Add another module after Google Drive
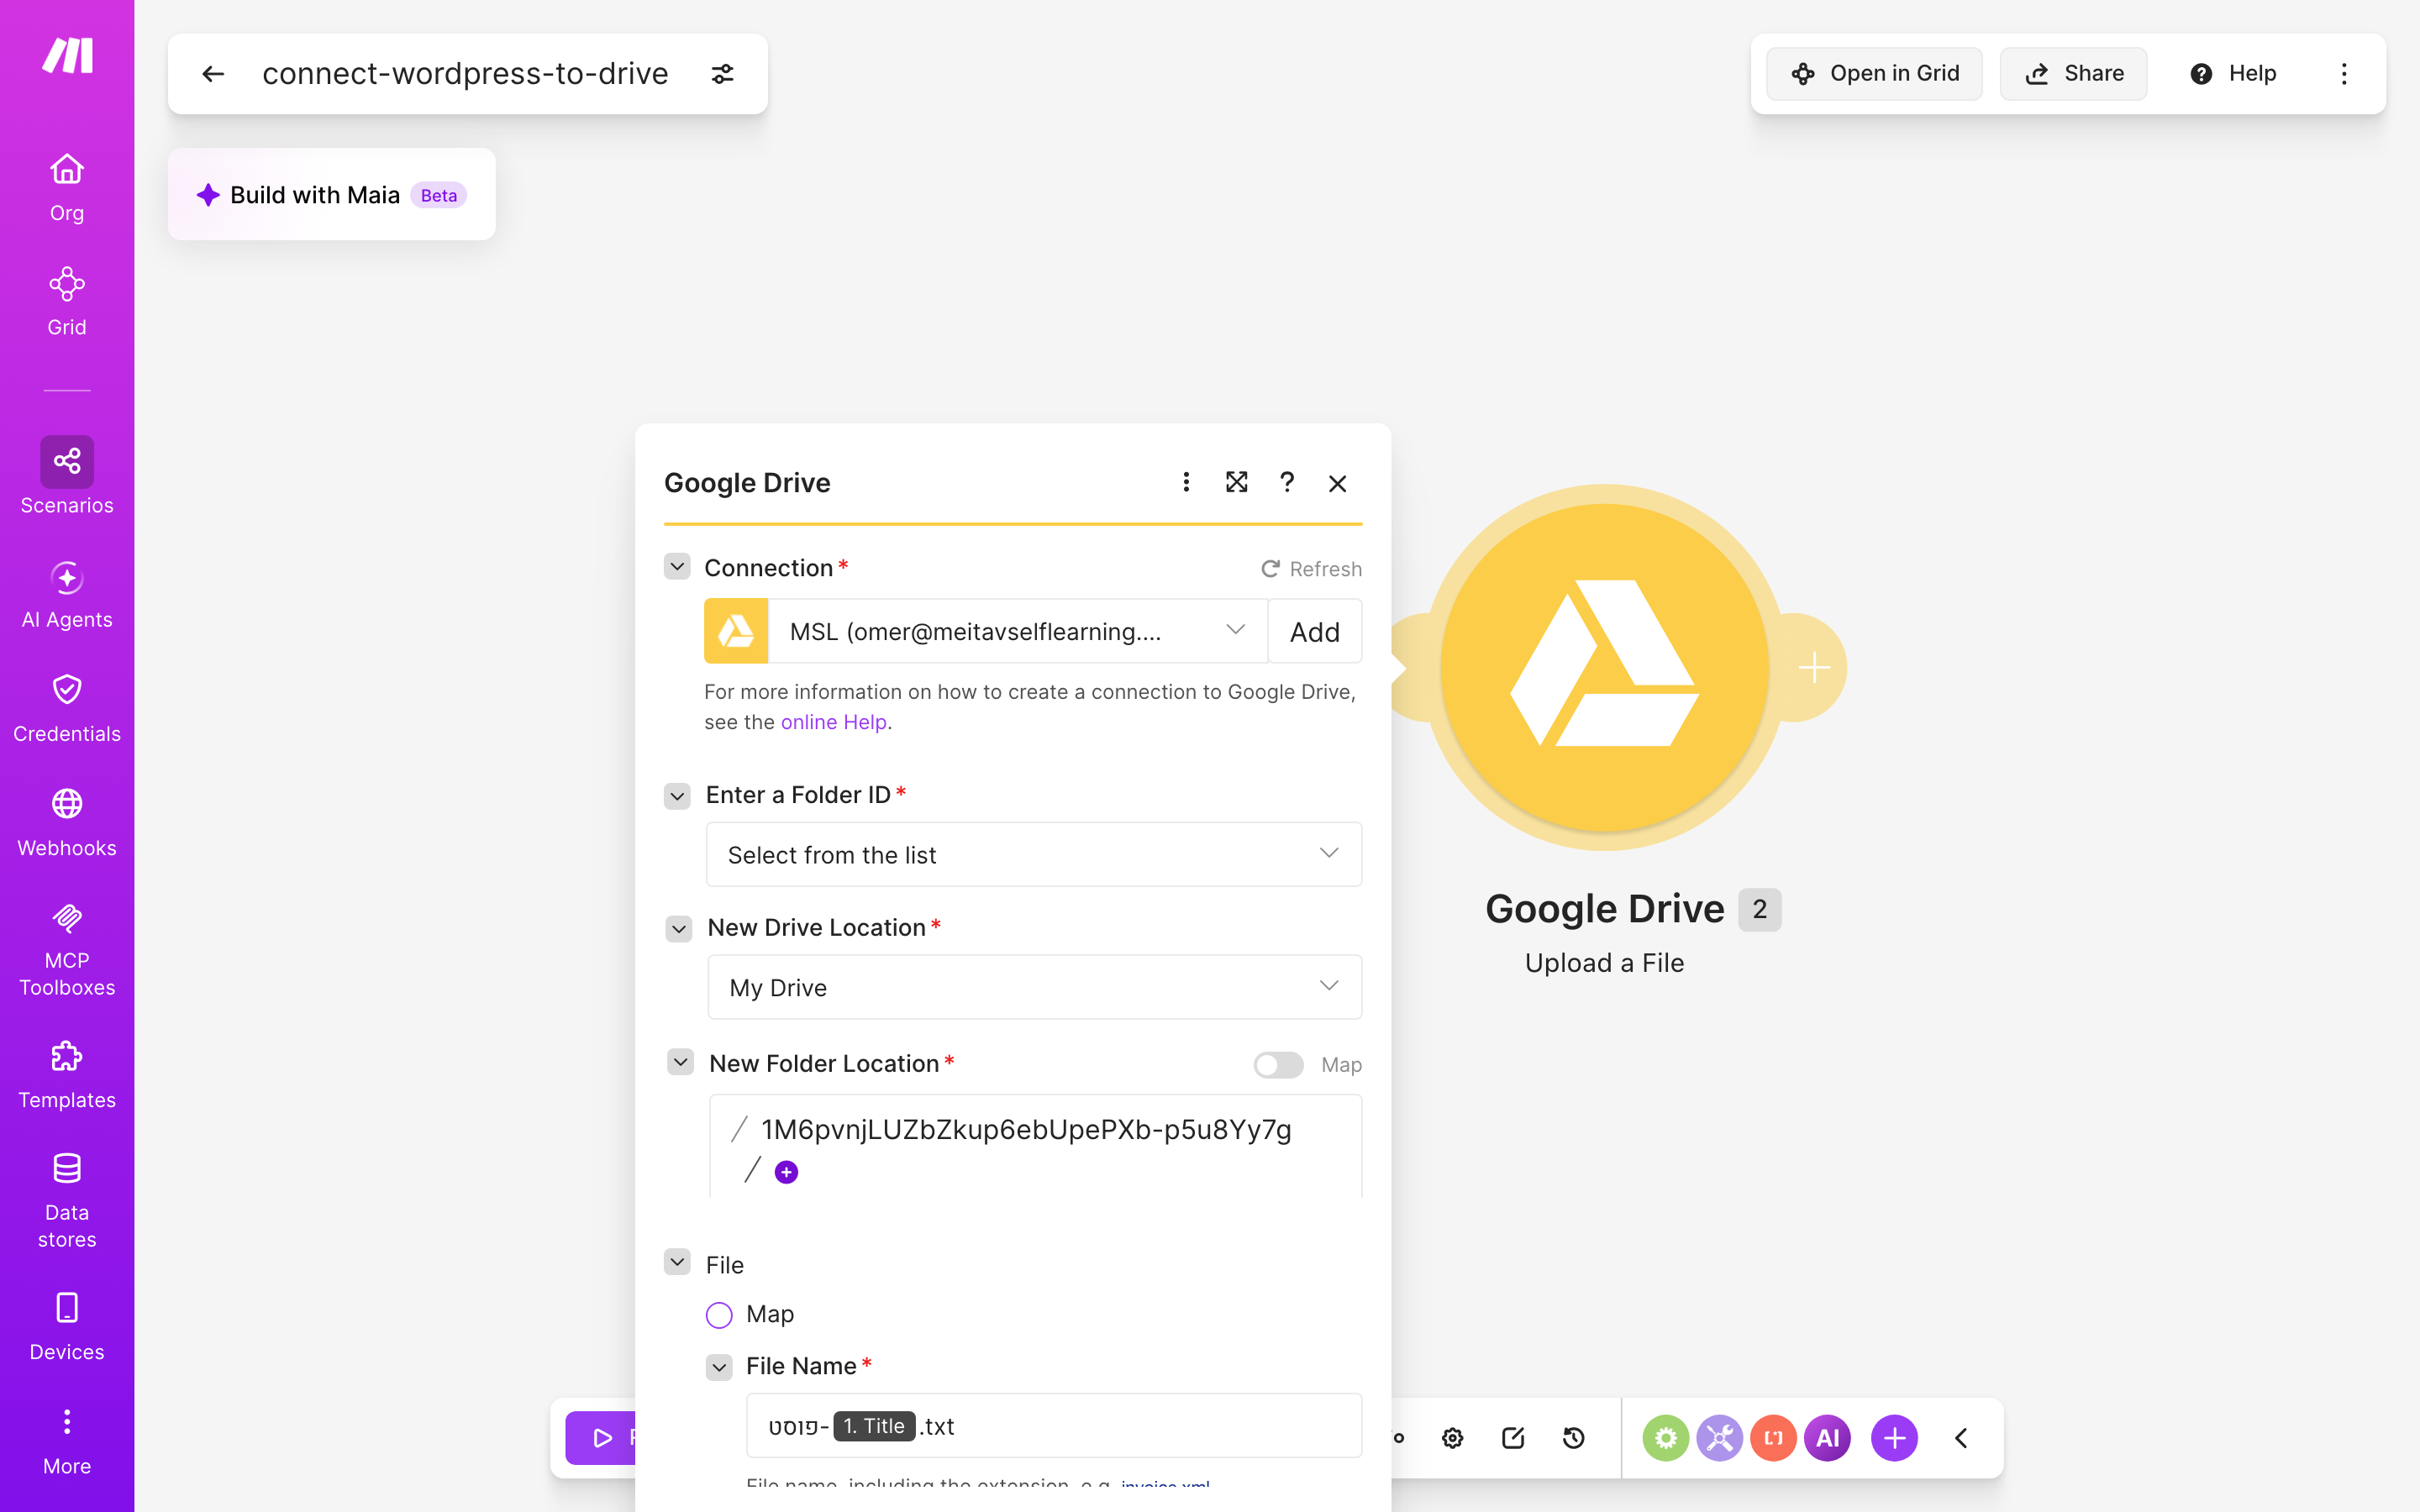 [x=1814, y=667]
